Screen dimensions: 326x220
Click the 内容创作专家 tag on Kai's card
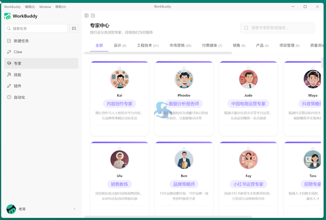(x=120, y=104)
